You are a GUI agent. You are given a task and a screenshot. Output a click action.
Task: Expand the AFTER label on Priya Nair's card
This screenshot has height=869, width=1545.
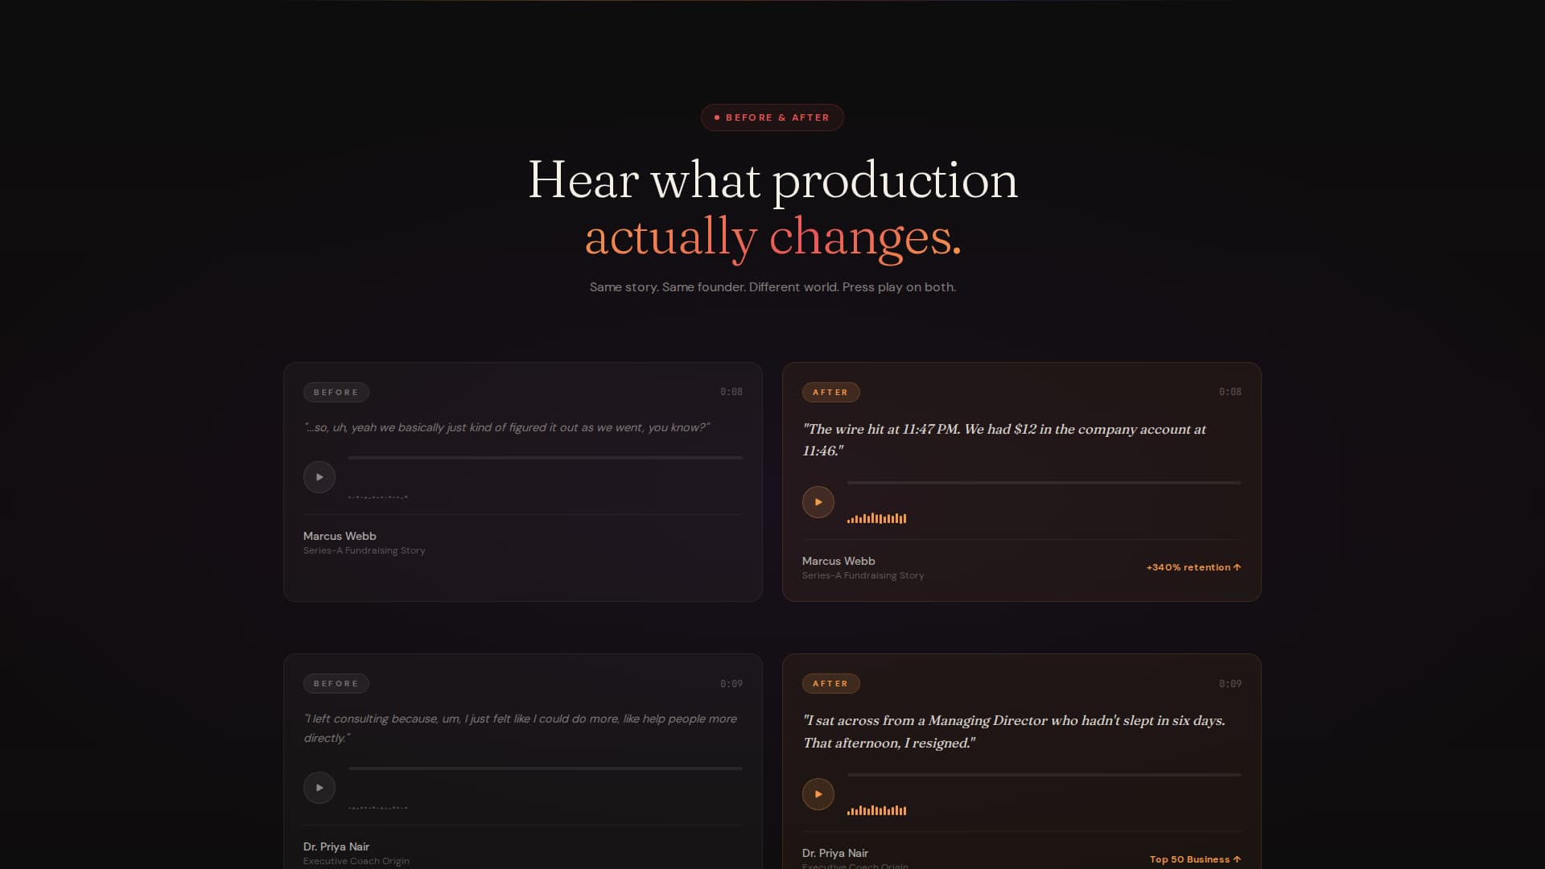(830, 683)
